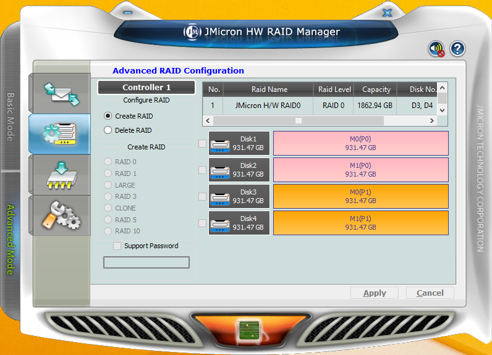The height and width of the screenshot is (355, 492).
Task: Click the horizontal scrollbar thumb in RAID table
Action: 299,120
